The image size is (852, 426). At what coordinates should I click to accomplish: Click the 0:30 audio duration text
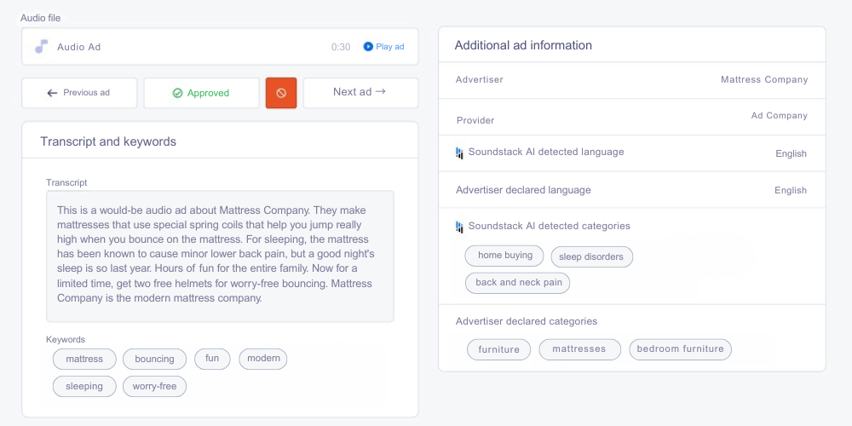point(341,47)
